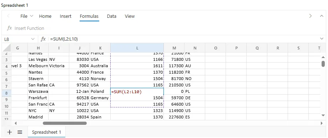This screenshot has height=138, width=328.
Task: Click the vertical scrollbar up arrow
Action: coord(323,57)
